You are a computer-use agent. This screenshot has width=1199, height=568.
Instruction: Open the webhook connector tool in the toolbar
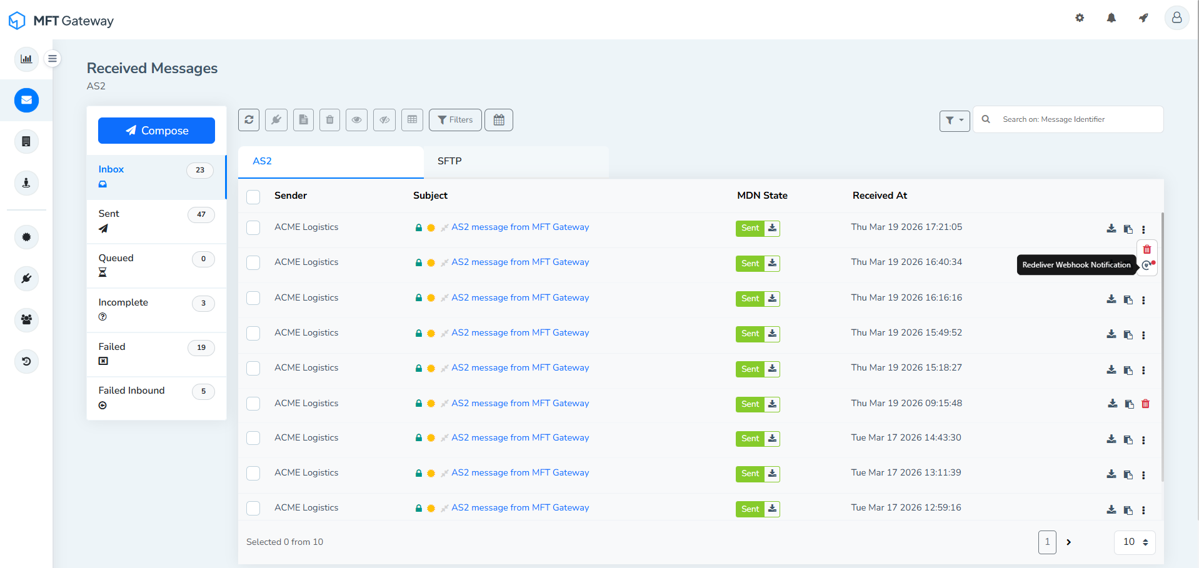pos(276,119)
